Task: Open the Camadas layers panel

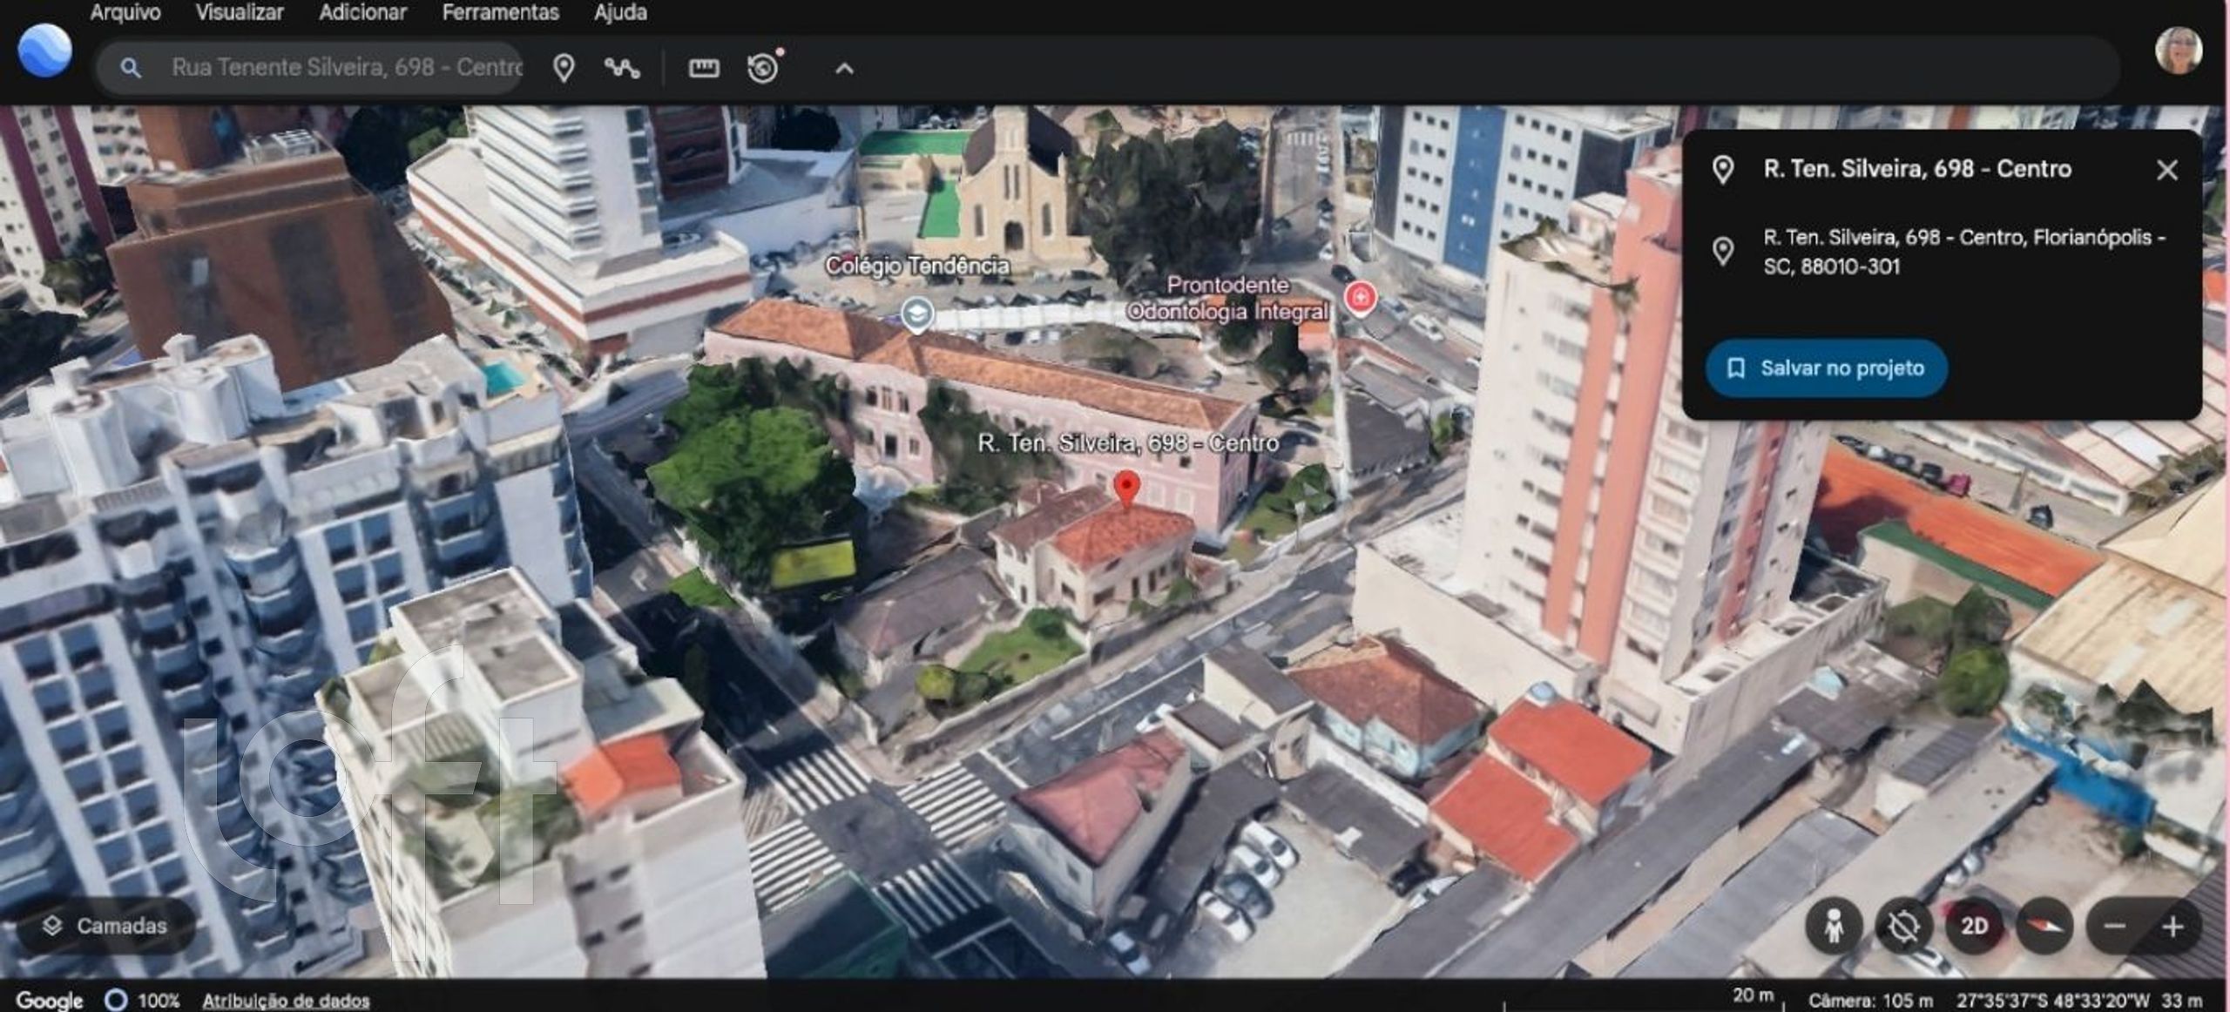Action: (x=105, y=926)
